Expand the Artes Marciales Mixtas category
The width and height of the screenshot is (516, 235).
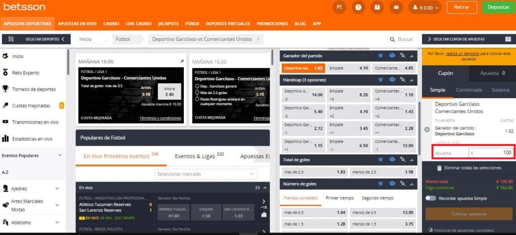click(57, 205)
